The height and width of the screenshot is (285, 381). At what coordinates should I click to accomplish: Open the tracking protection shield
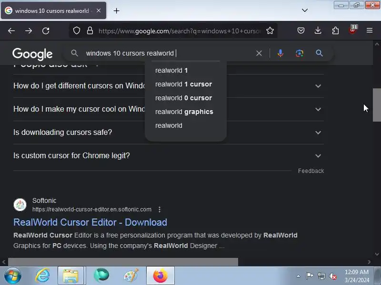pos(77,31)
